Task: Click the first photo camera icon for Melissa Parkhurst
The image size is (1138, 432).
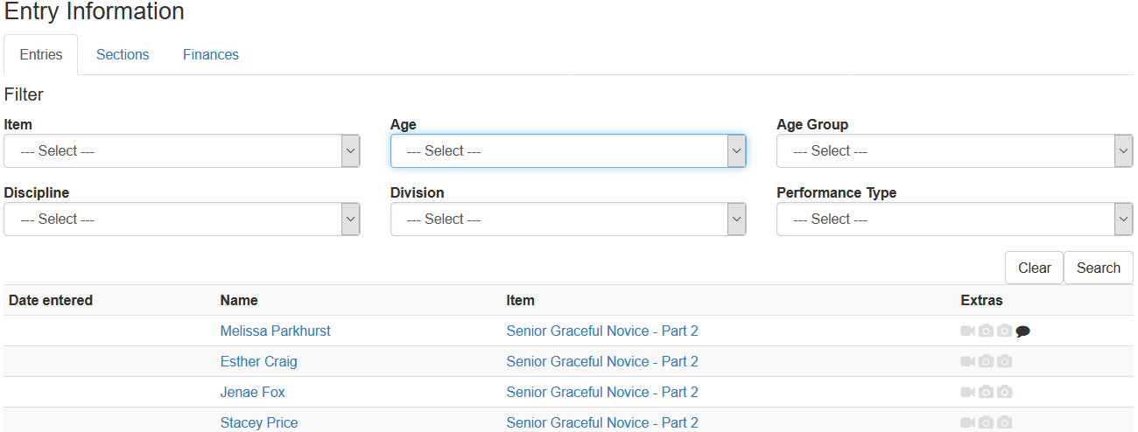Action: click(x=986, y=331)
